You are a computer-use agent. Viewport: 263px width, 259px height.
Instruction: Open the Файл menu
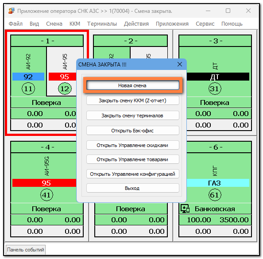15,24
